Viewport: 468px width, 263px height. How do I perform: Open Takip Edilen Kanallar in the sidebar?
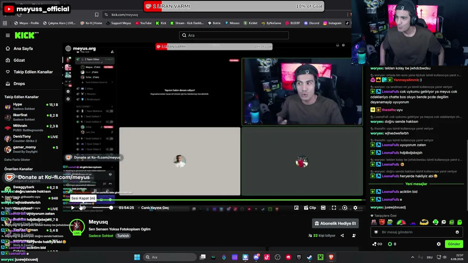[x=33, y=72]
